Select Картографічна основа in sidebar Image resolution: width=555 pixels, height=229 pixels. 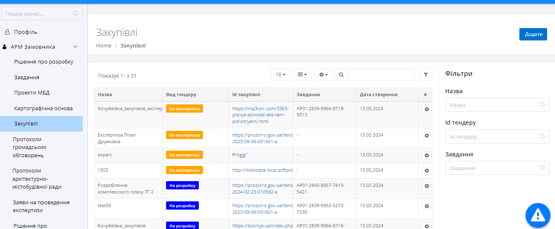tap(43, 108)
